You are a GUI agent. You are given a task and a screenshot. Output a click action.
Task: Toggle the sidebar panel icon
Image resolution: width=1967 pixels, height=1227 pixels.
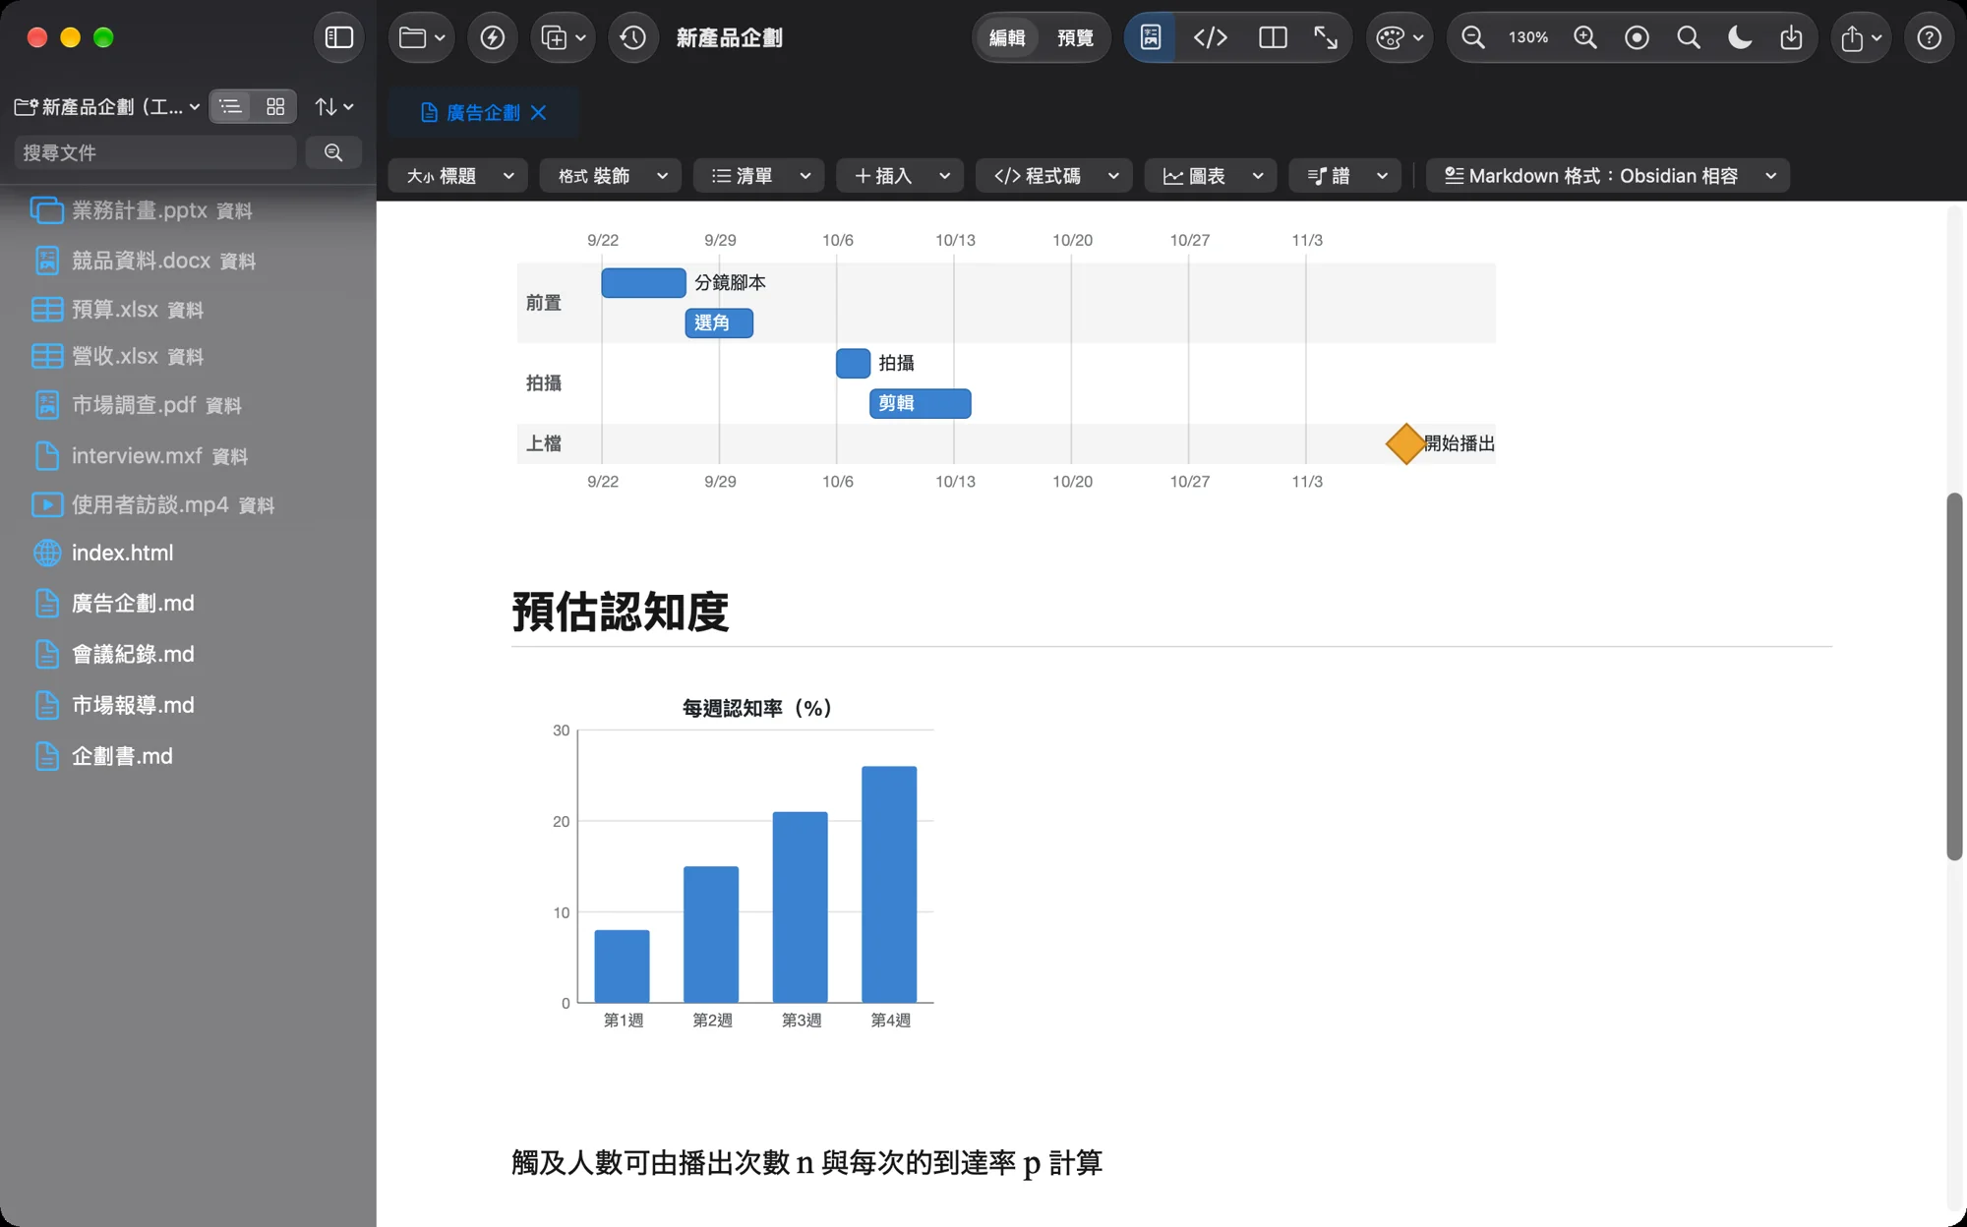pyautogui.click(x=338, y=37)
